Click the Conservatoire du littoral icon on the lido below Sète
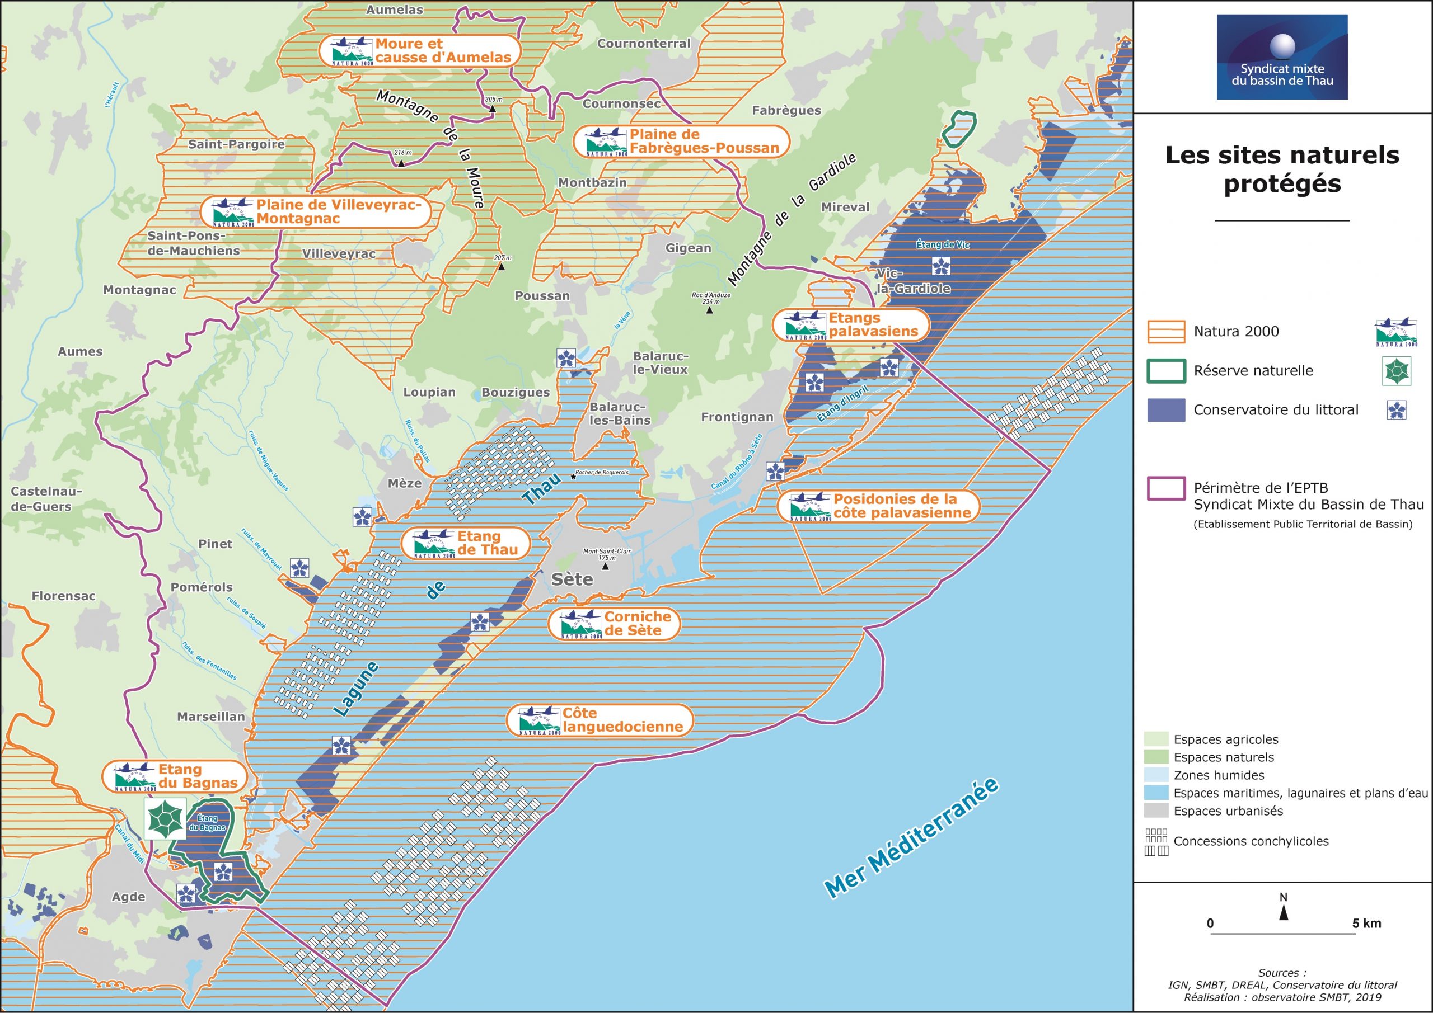 click(x=479, y=622)
